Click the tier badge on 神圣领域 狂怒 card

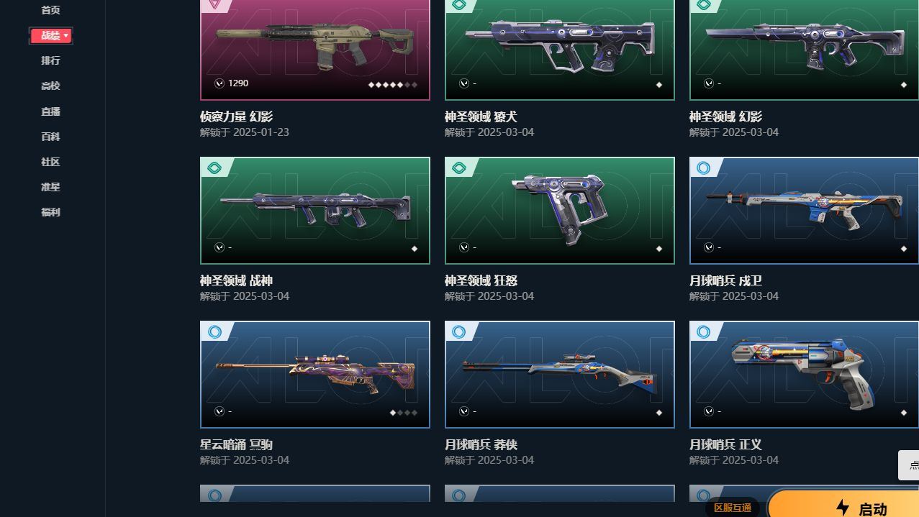click(x=458, y=168)
